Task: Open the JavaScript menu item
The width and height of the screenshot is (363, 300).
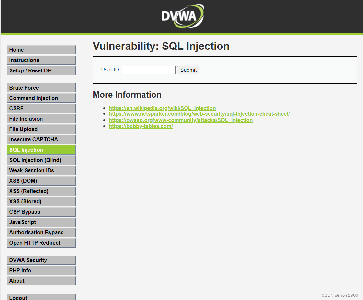Action: (x=41, y=222)
